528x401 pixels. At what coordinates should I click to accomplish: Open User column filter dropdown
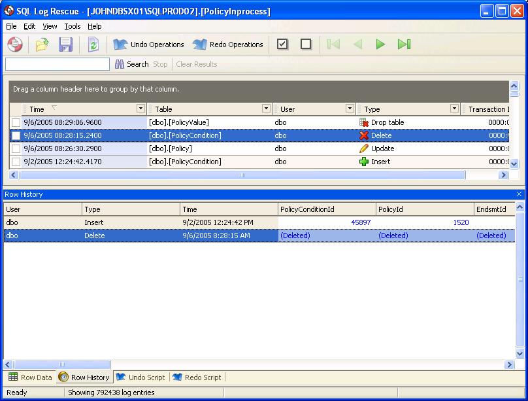point(350,109)
